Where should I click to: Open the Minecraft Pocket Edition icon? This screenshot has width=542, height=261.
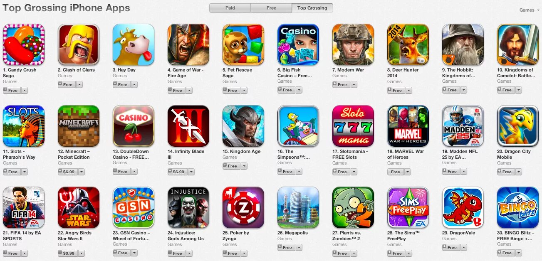point(79,126)
